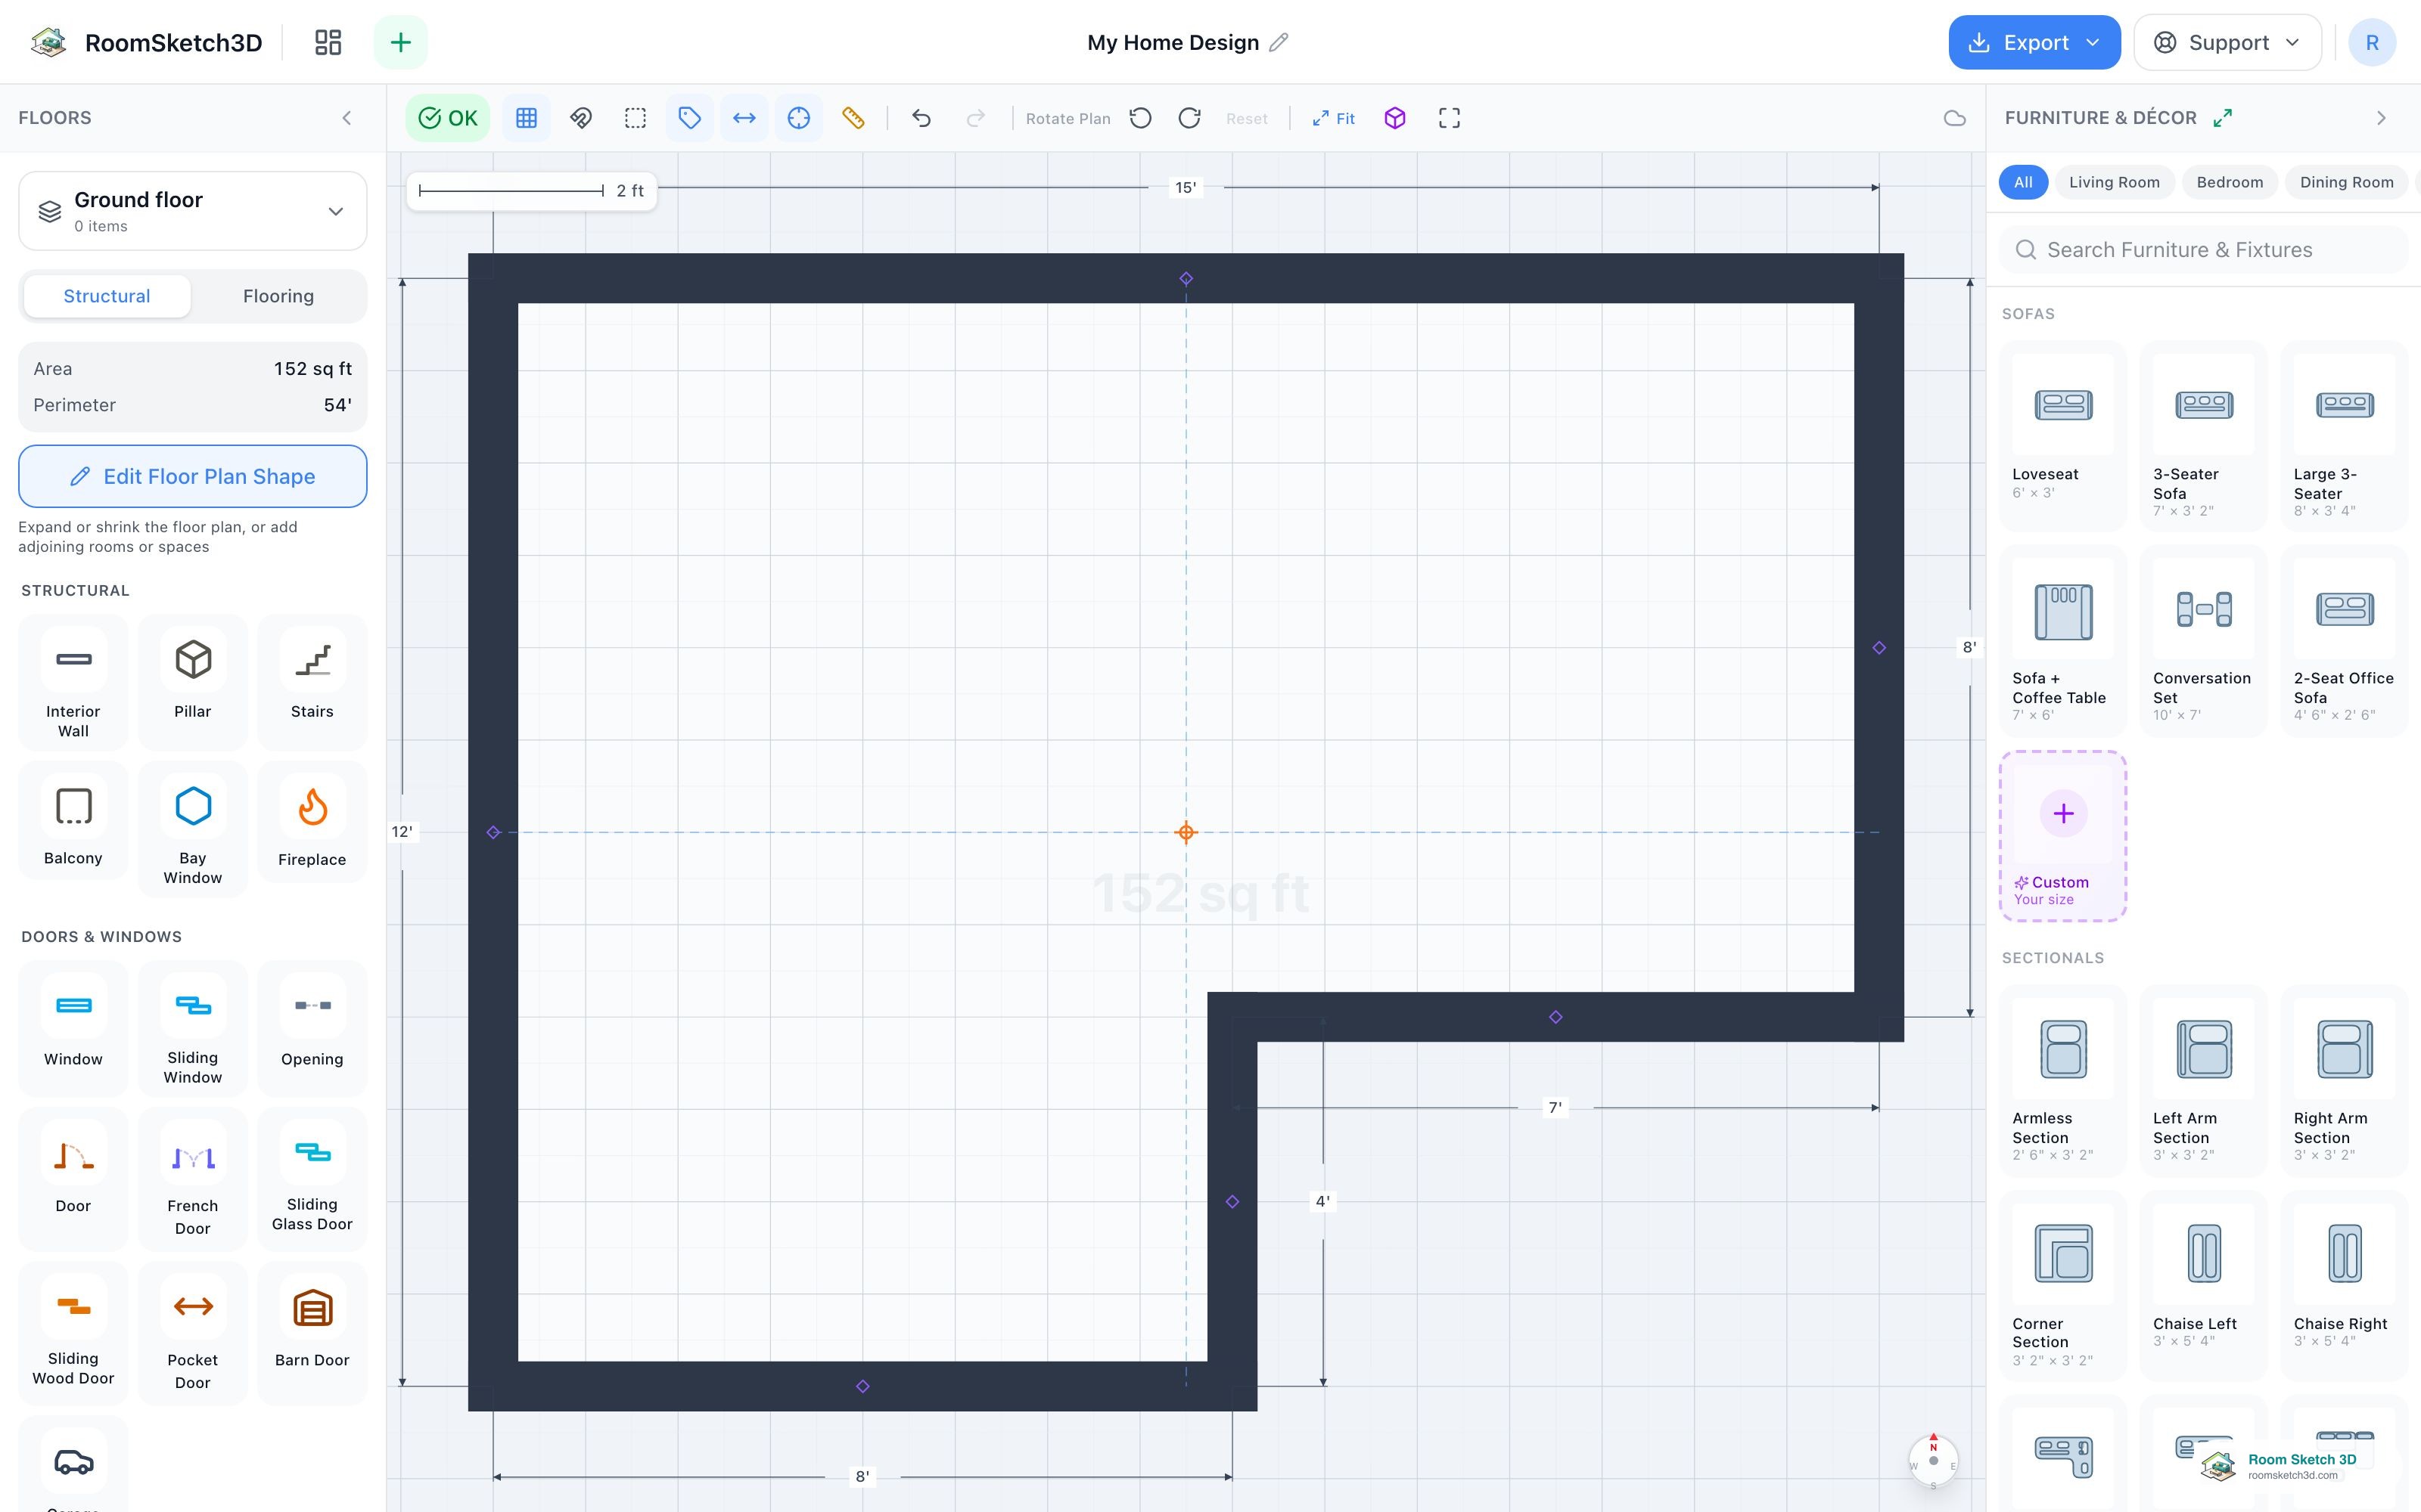Open the projects dashboard grid icon
2421x1512 pixels.
[x=328, y=42]
